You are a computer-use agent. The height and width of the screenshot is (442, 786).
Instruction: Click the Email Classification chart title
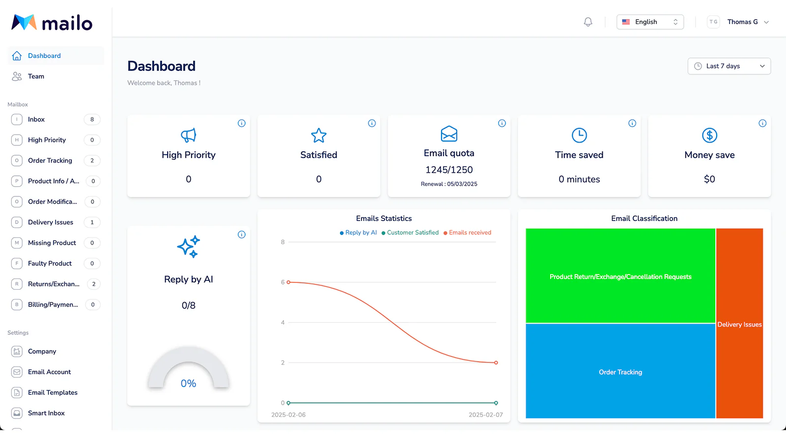[645, 219]
